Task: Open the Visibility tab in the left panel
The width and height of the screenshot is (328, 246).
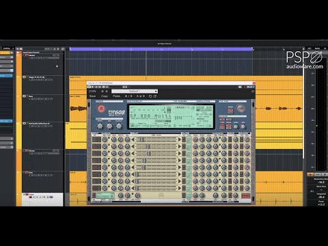Action: click(x=6, y=49)
